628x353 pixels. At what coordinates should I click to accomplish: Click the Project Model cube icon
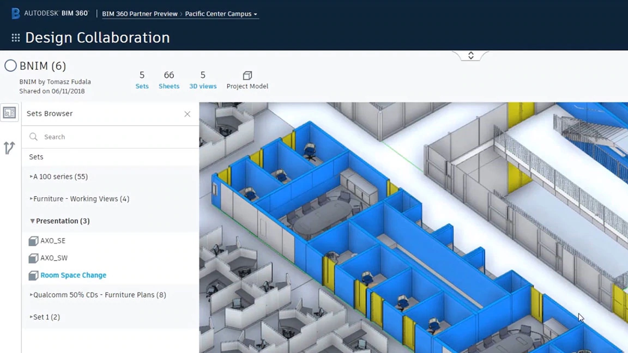point(247,76)
